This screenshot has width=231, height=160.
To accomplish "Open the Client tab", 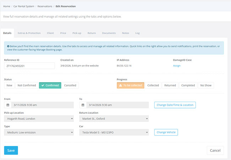I will [x=50, y=33].
